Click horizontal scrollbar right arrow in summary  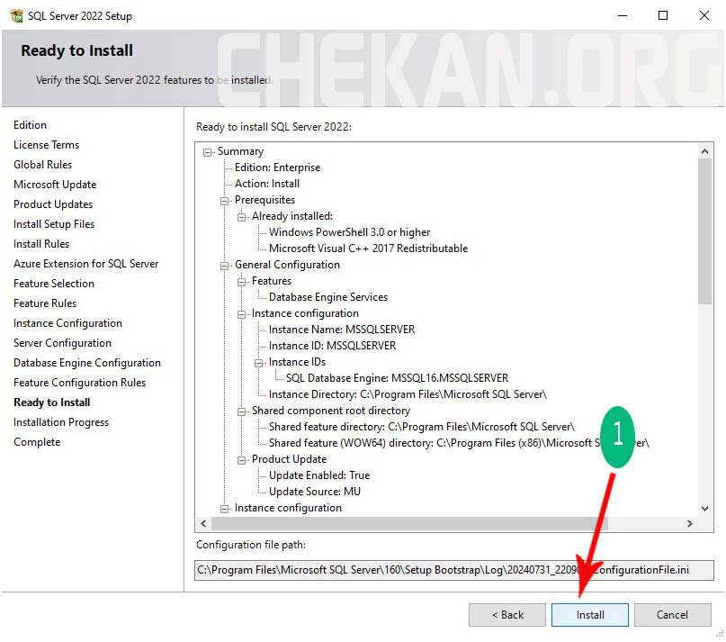pos(689,523)
